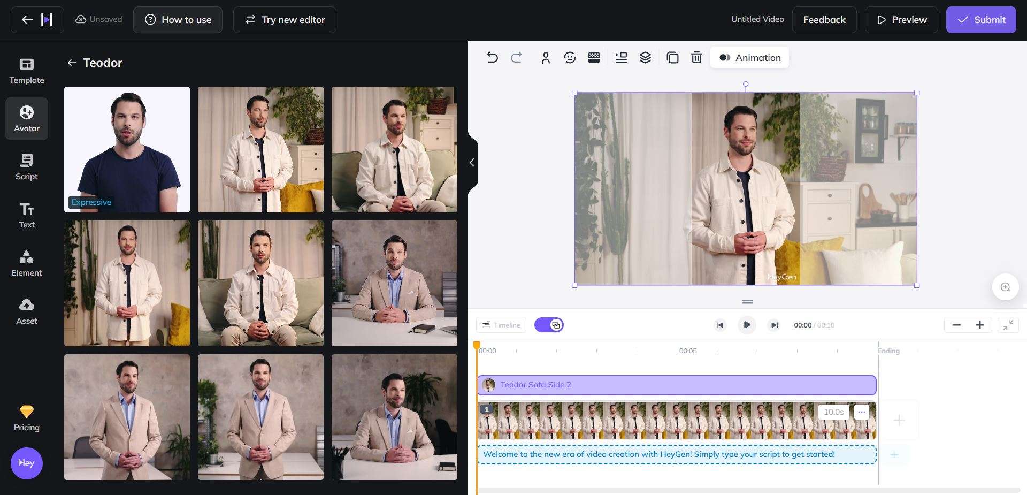The height and width of the screenshot is (495, 1027).
Task: Toggle the purple timeline switch
Action: 549,325
